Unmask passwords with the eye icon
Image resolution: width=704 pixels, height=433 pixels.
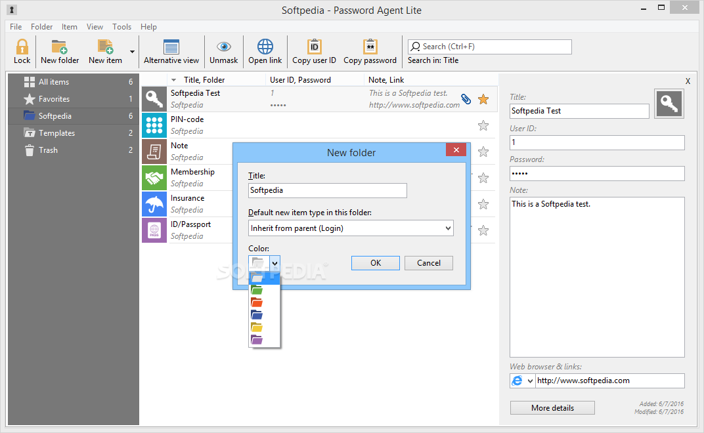(x=223, y=51)
